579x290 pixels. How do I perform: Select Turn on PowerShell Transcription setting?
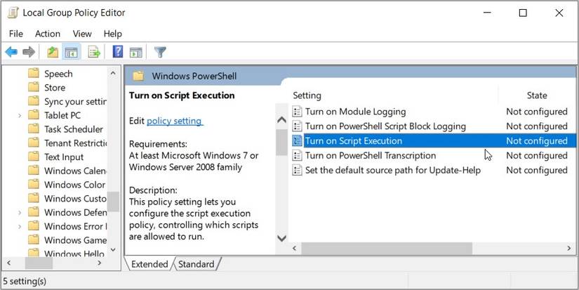[366, 155]
